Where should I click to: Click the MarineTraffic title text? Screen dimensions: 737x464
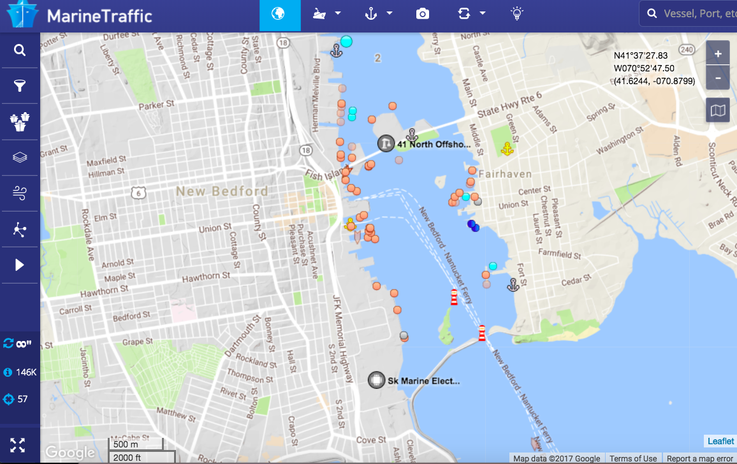[x=99, y=16]
